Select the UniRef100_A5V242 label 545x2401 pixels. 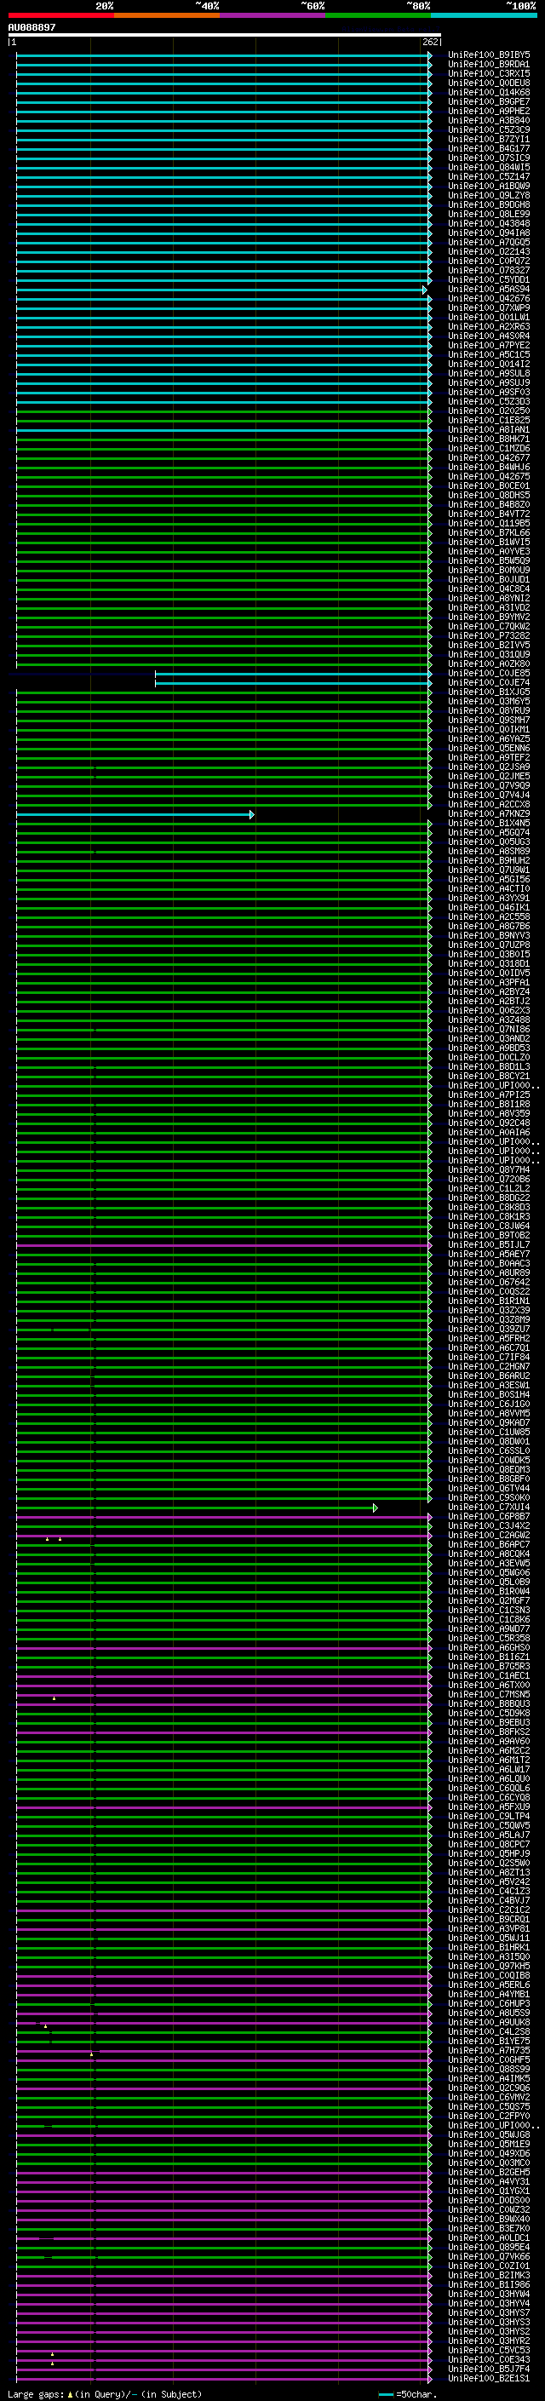tap(488, 1881)
